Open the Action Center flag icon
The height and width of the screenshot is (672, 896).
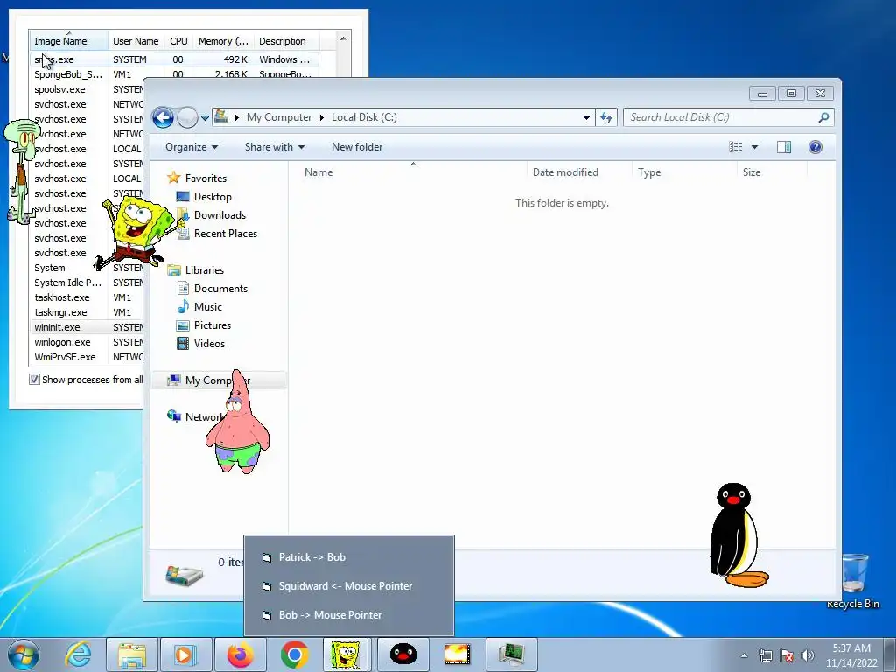point(787,654)
